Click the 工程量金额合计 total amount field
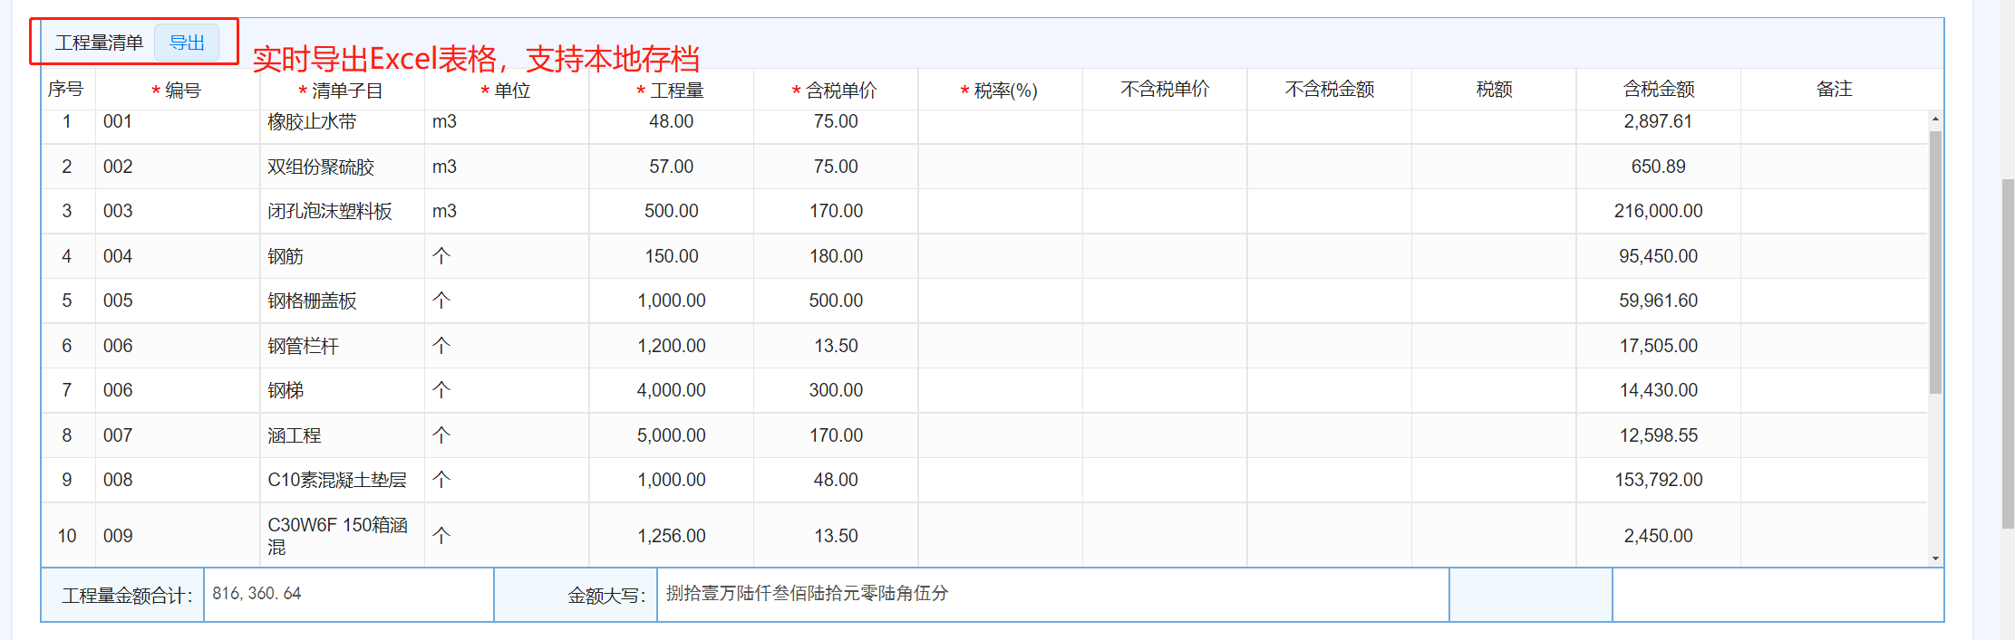 pos(348,594)
